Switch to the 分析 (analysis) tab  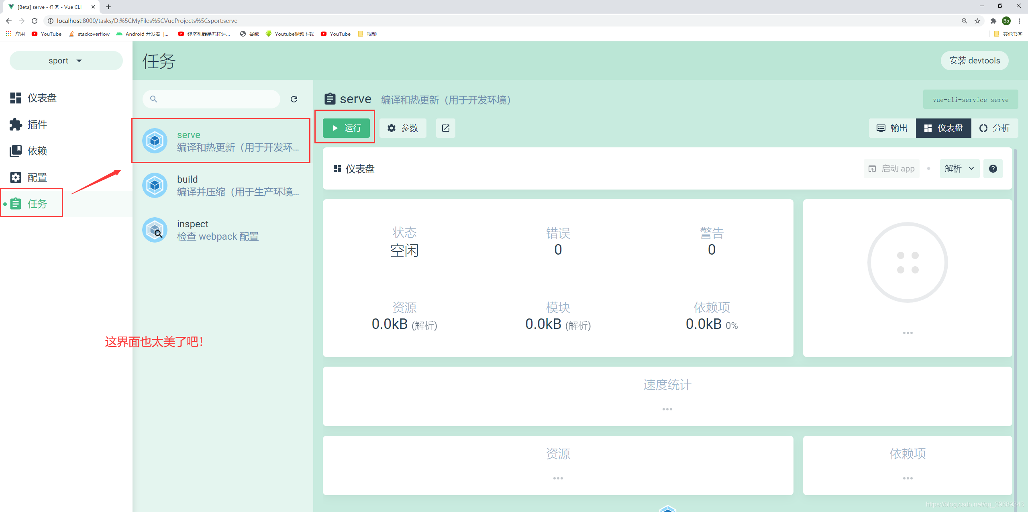click(x=995, y=128)
